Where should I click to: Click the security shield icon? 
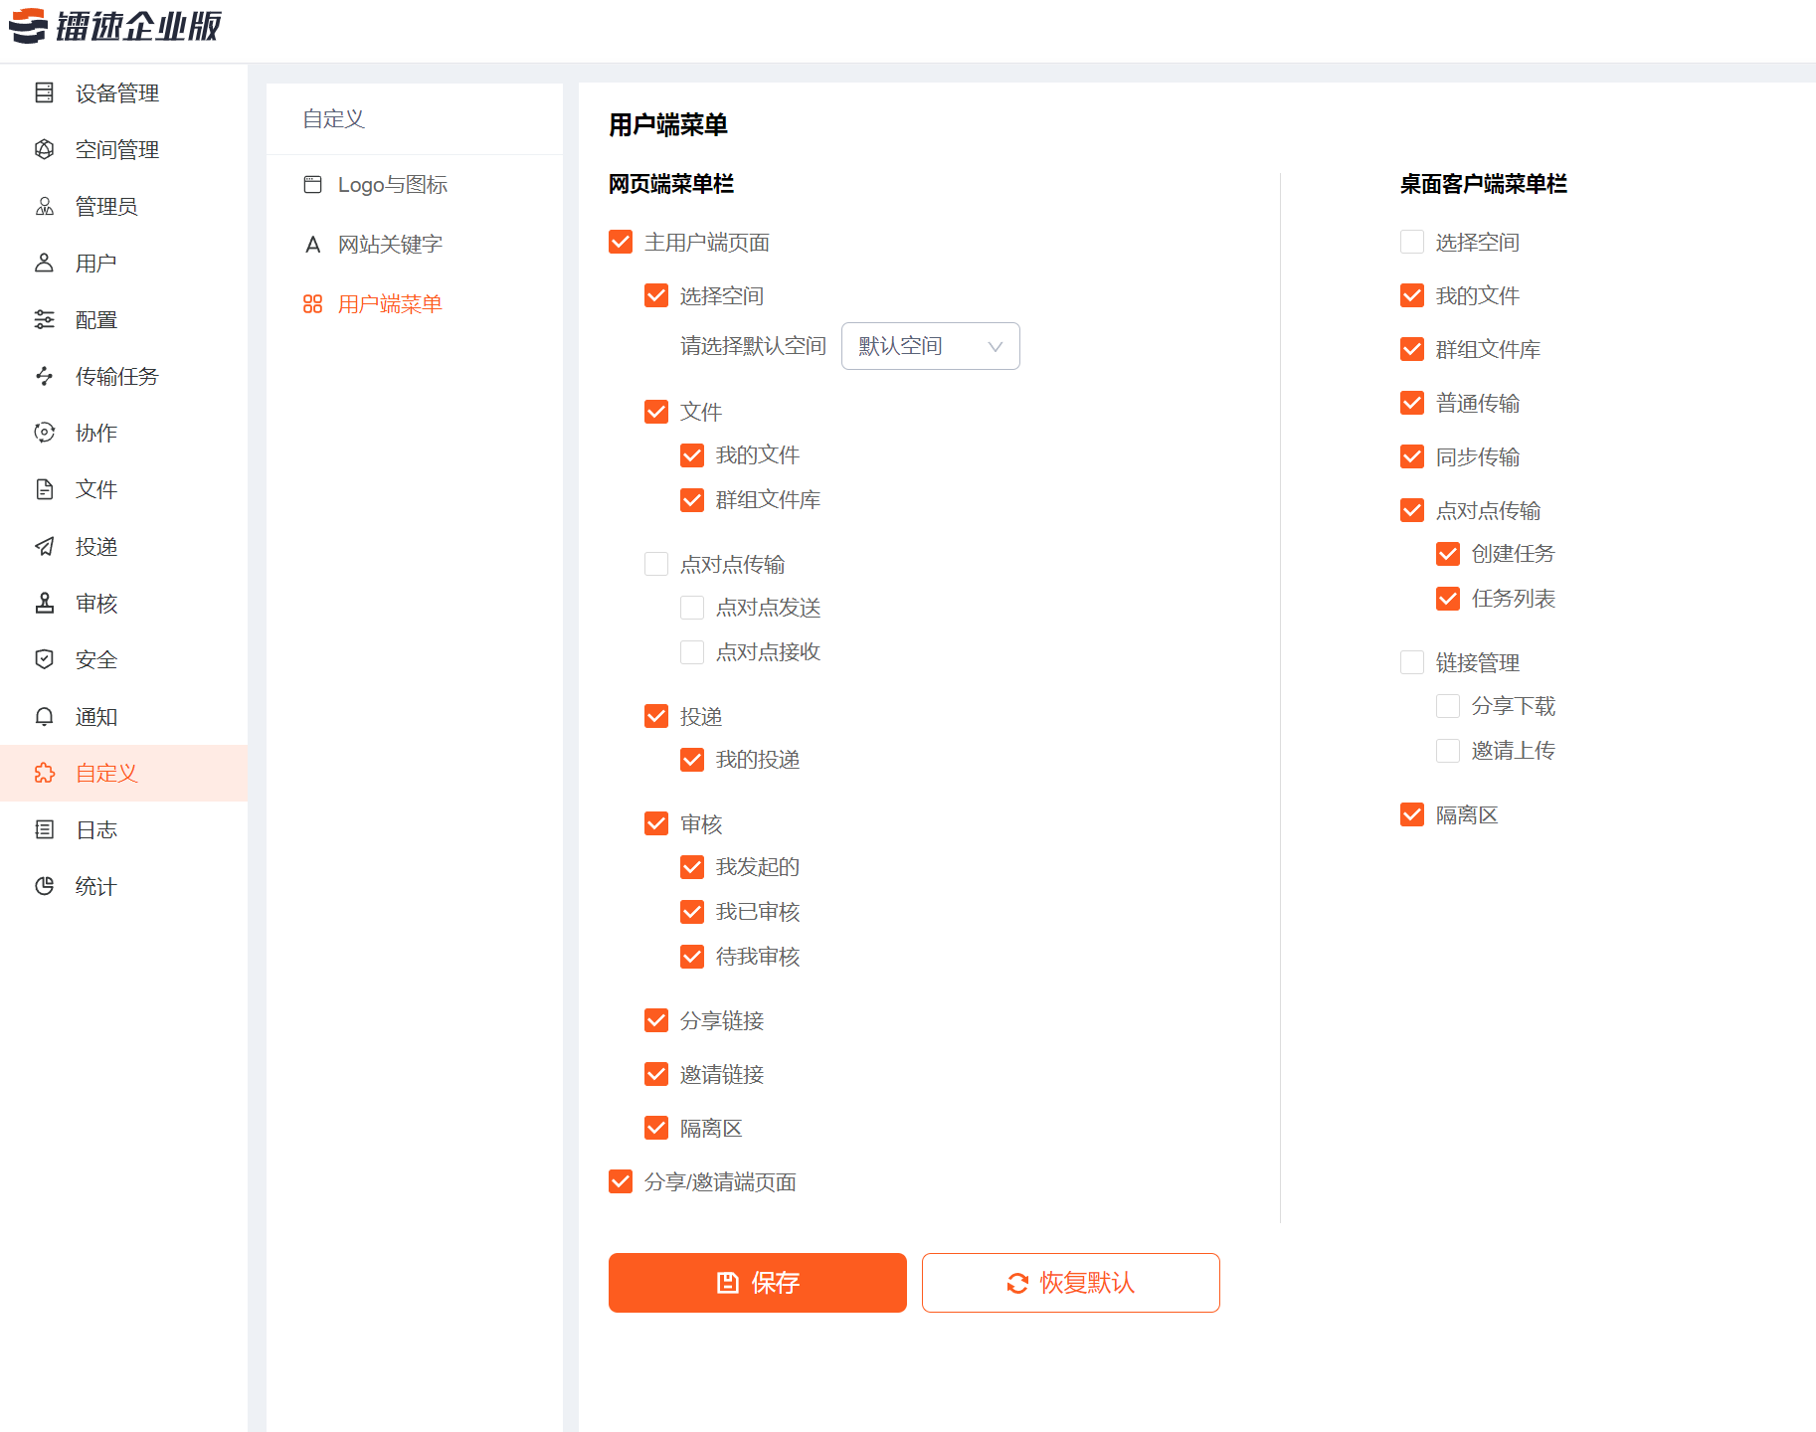[x=45, y=659]
